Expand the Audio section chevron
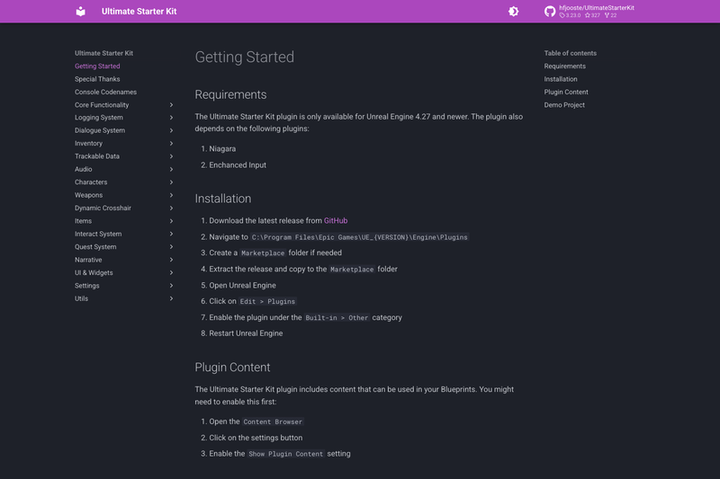The image size is (720, 479). [171, 169]
